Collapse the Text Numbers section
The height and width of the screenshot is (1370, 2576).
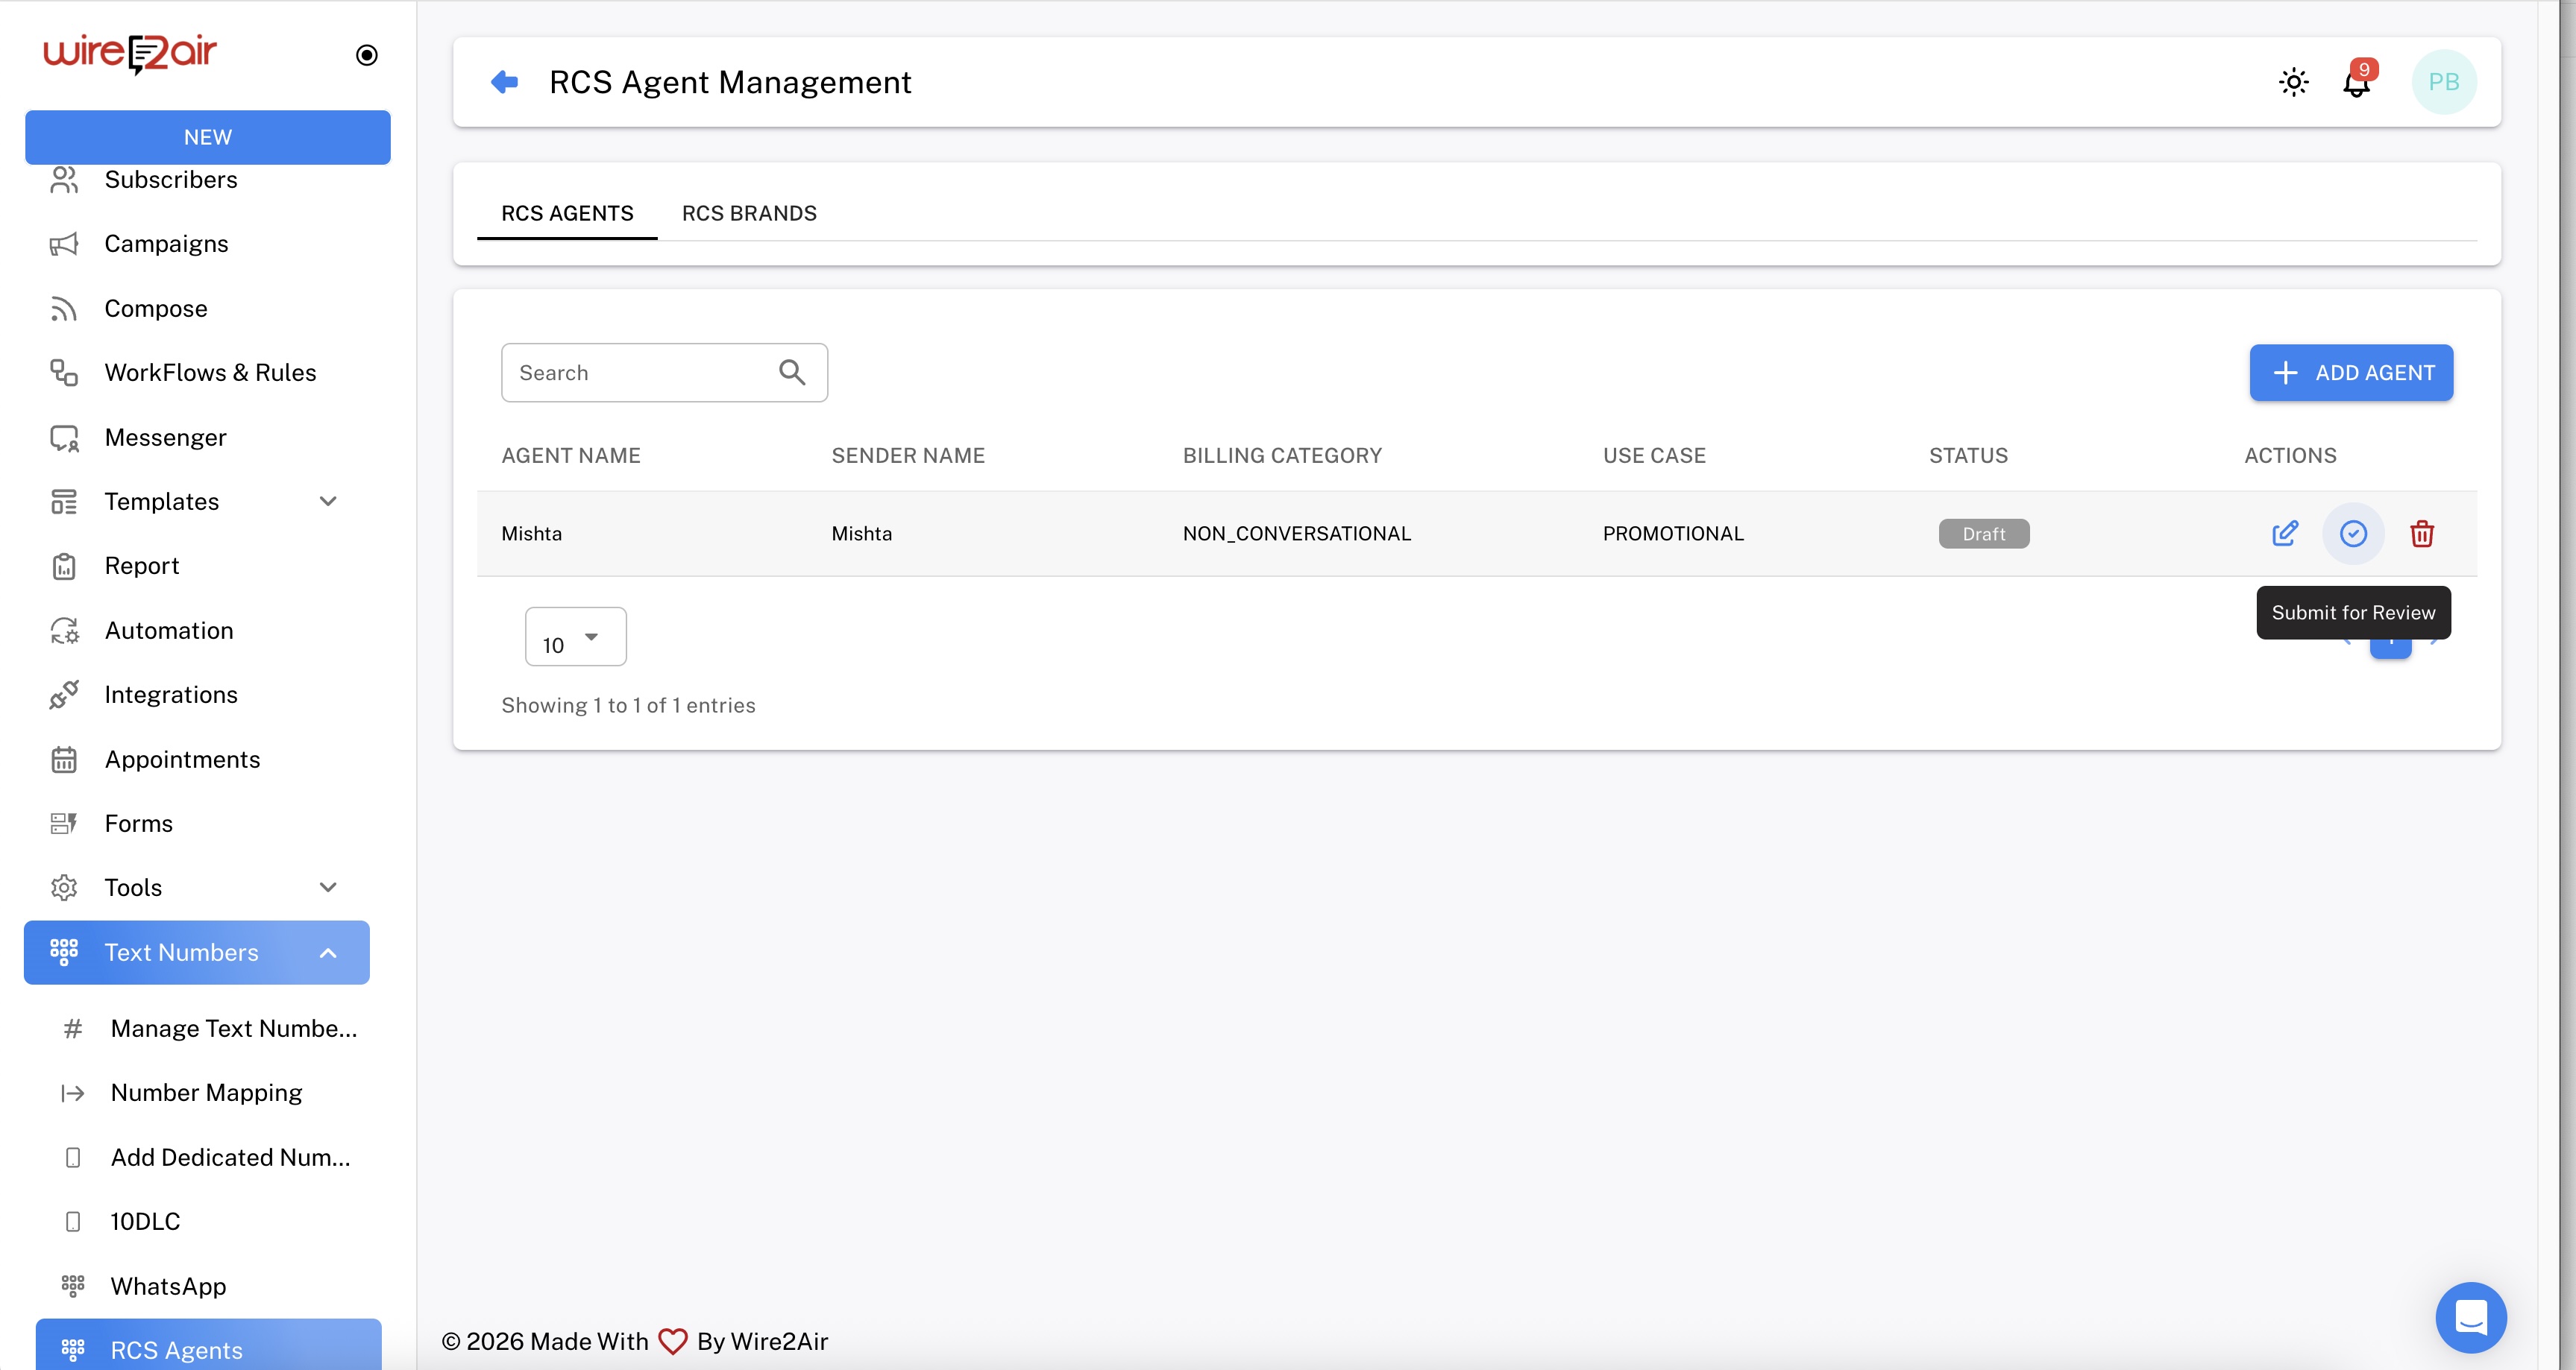pyautogui.click(x=328, y=953)
